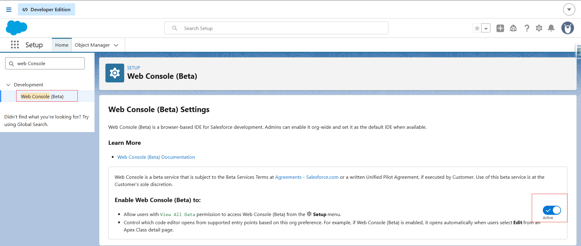
Task: Open Web Console (Beta) Documentation link
Action: (x=156, y=157)
